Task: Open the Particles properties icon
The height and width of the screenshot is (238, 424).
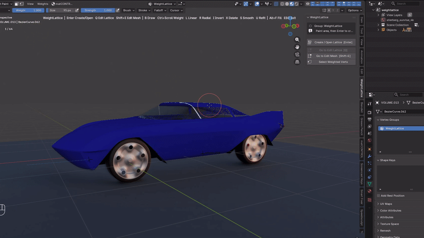Action: (369, 163)
